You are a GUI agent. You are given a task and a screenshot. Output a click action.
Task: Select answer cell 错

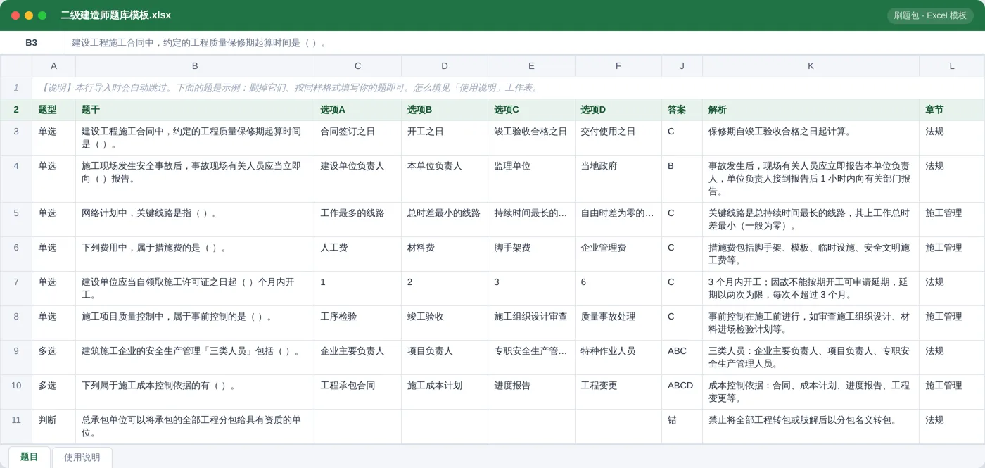click(682, 426)
